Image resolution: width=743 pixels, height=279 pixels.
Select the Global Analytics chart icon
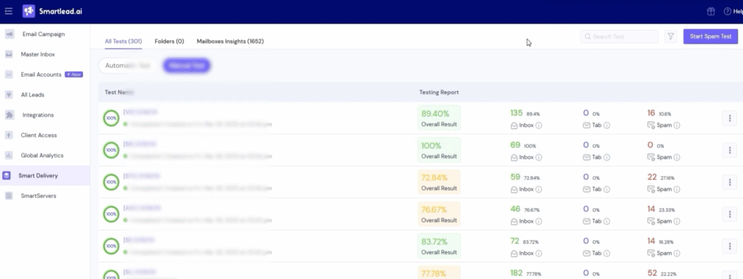click(x=9, y=155)
